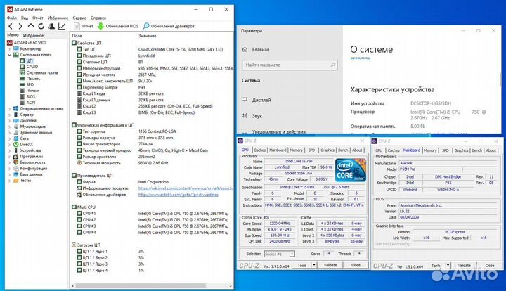The image size is (506, 291).
Task: Open aida64.com driver updates link
Action: point(179,195)
